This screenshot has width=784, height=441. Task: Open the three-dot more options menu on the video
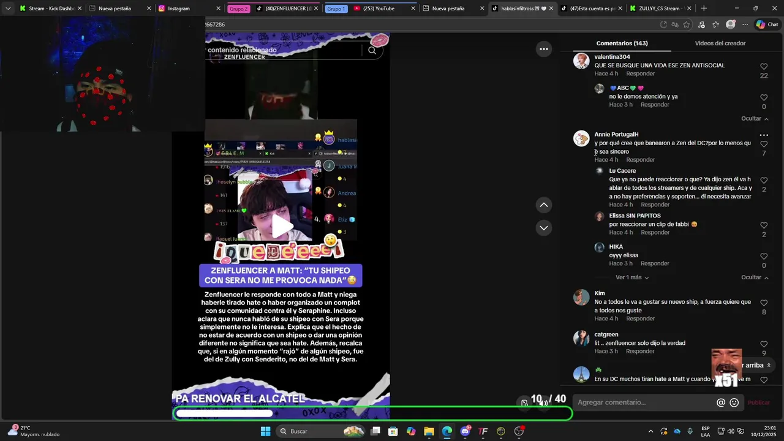point(544,49)
